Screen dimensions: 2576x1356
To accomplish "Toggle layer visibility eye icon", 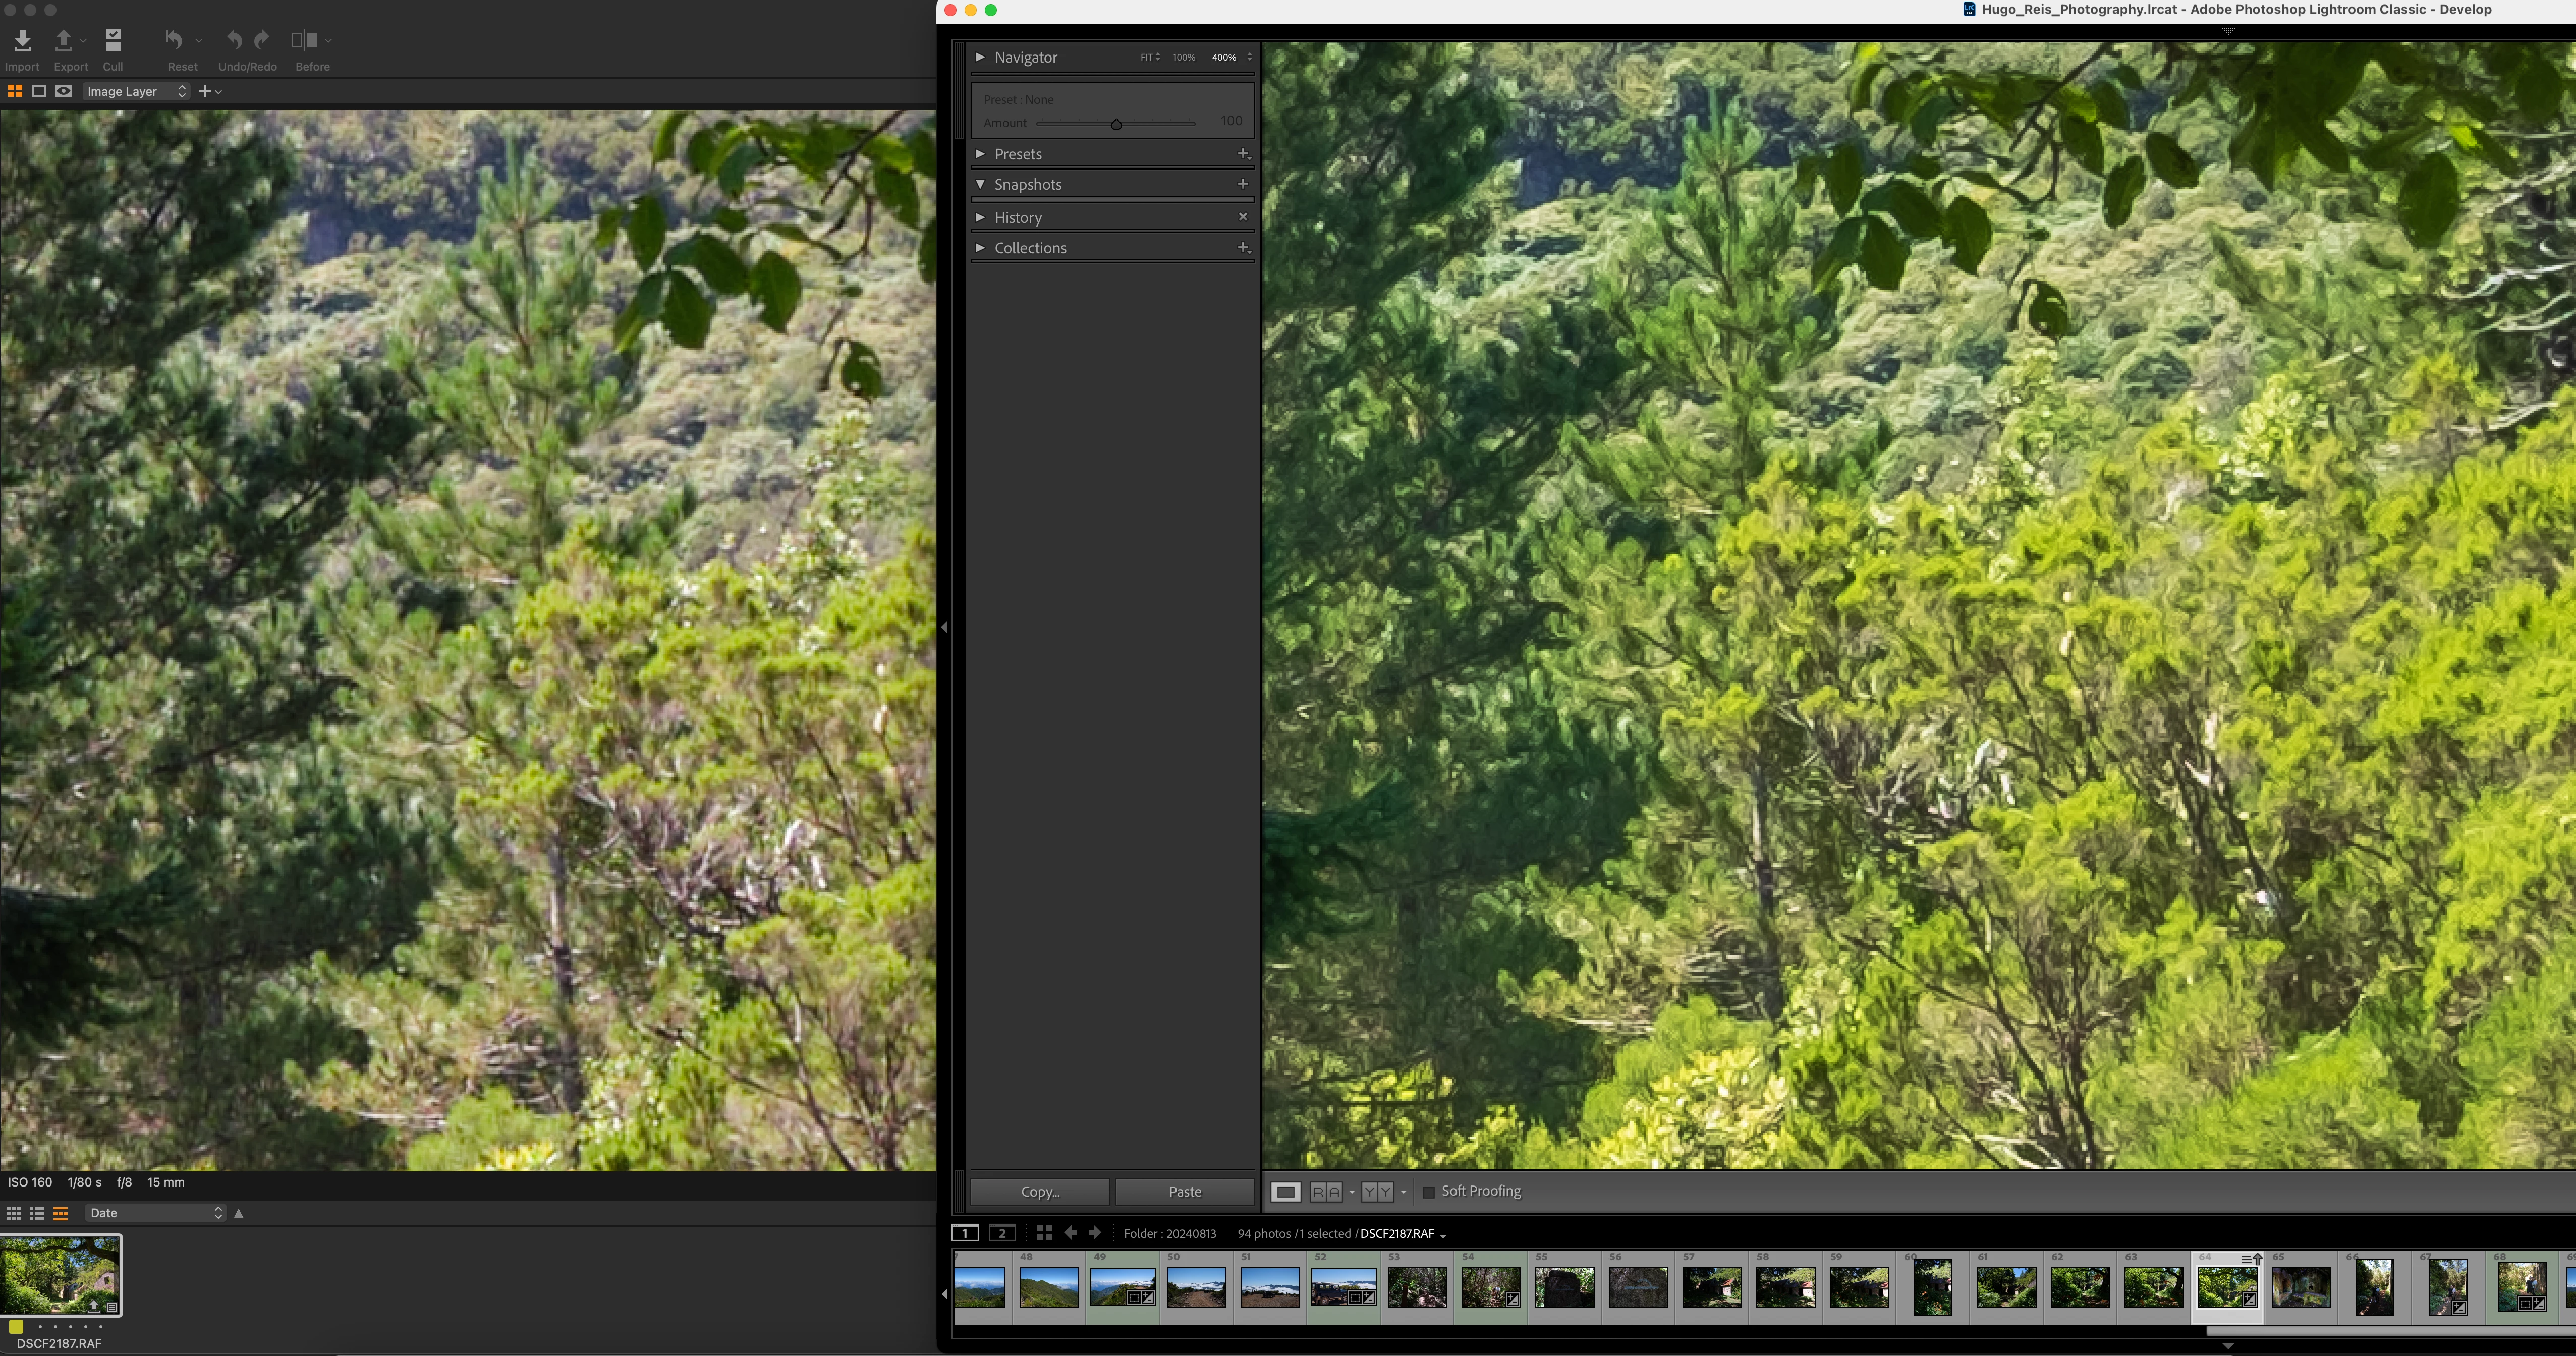I will [63, 91].
